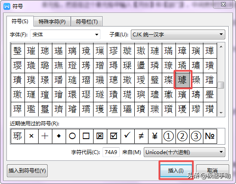Expand the 子集 dropdown showing CJK 统一汉字
Image resolution: width=236 pixels, height=184 pixels.
point(178,35)
